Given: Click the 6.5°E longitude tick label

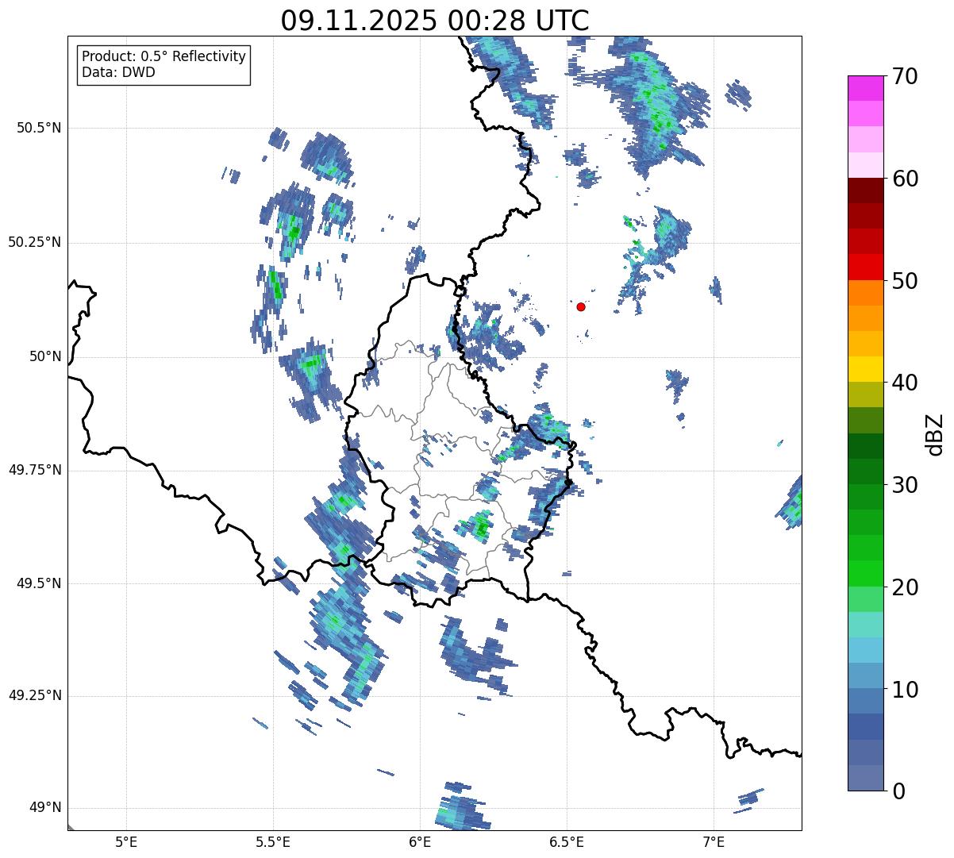Looking at the screenshot, I should (567, 841).
